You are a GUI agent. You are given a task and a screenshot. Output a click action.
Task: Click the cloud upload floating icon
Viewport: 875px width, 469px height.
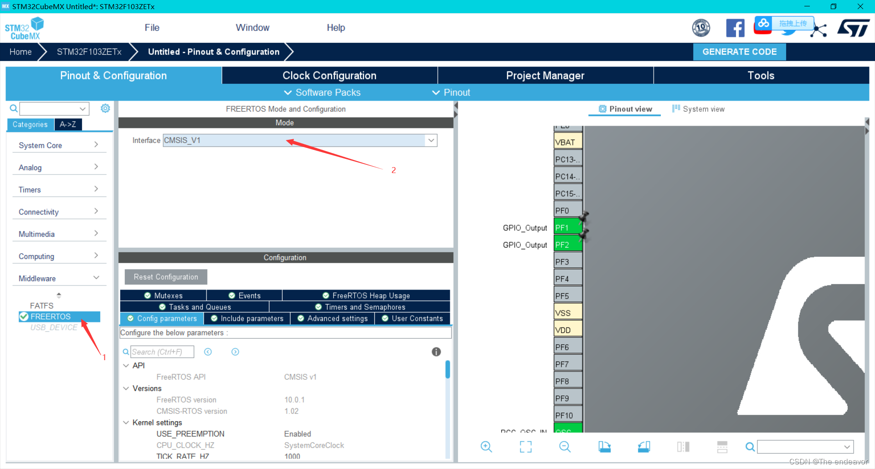coord(763,24)
